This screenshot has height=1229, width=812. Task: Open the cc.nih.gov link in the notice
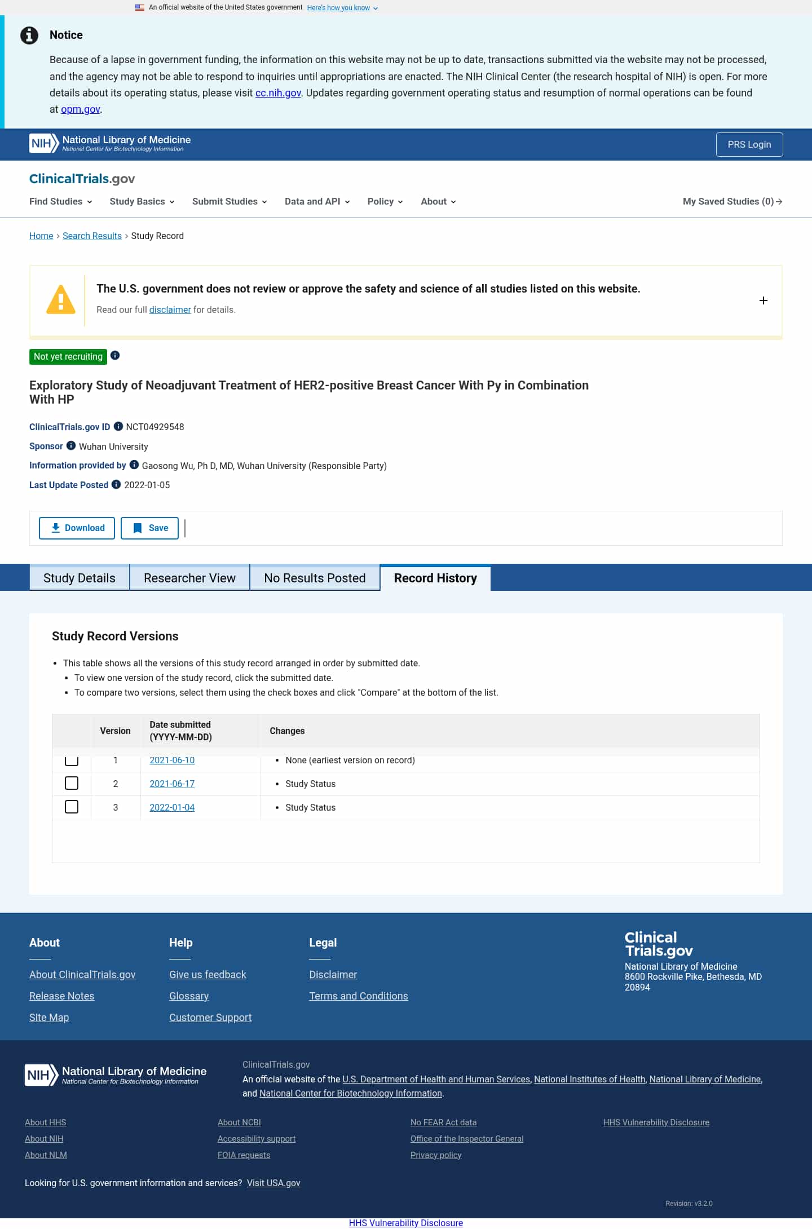(278, 93)
